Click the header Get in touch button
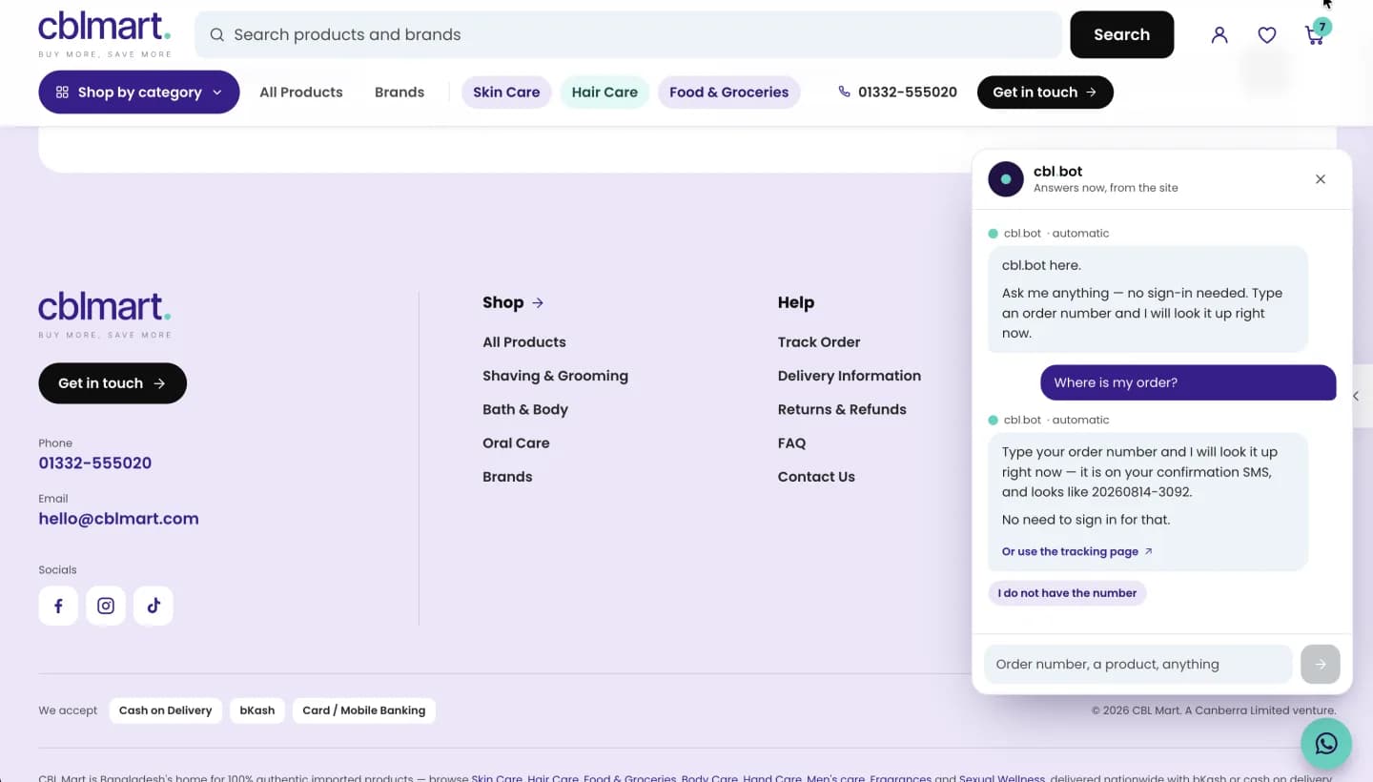The height and width of the screenshot is (782, 1373). coord(1045,93)
